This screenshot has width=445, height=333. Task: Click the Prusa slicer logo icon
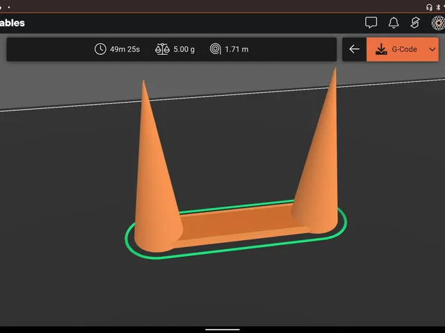[415, 23]
